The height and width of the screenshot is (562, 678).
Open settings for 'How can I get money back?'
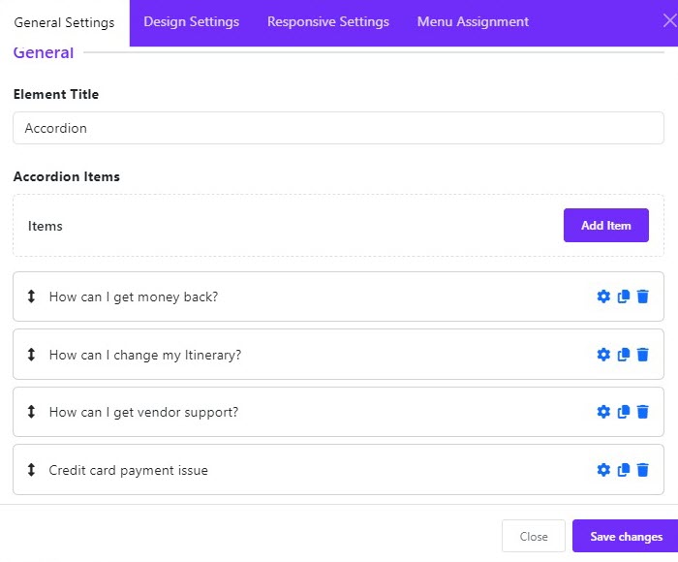pyautogui.click(x=603, y=297)
